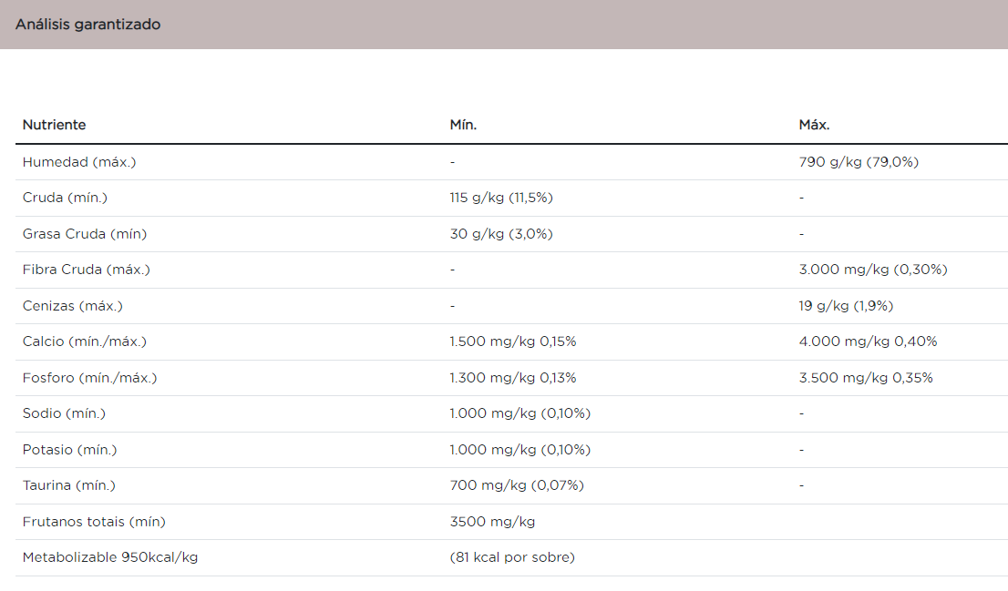Click the (81 kcal por sobre) text
Image resolution: width=1008 pixels, height=591 pixels.
point(512,557)
